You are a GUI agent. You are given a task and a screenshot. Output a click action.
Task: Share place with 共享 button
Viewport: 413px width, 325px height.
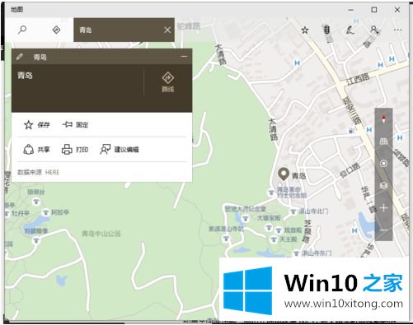[x=36, y=150]
